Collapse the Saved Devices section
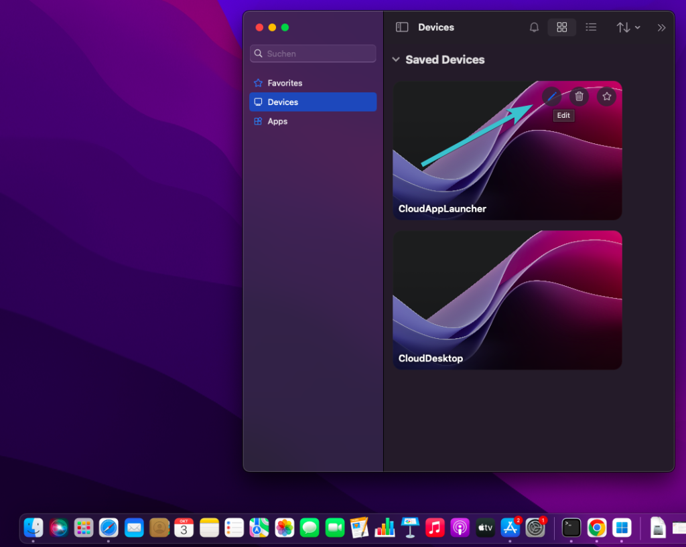Viewport: 686px width, 547px height. [395, 60]
